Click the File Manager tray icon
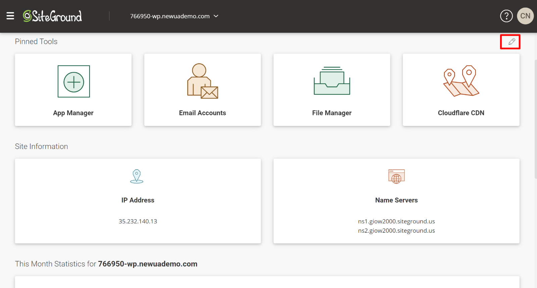 332,81
